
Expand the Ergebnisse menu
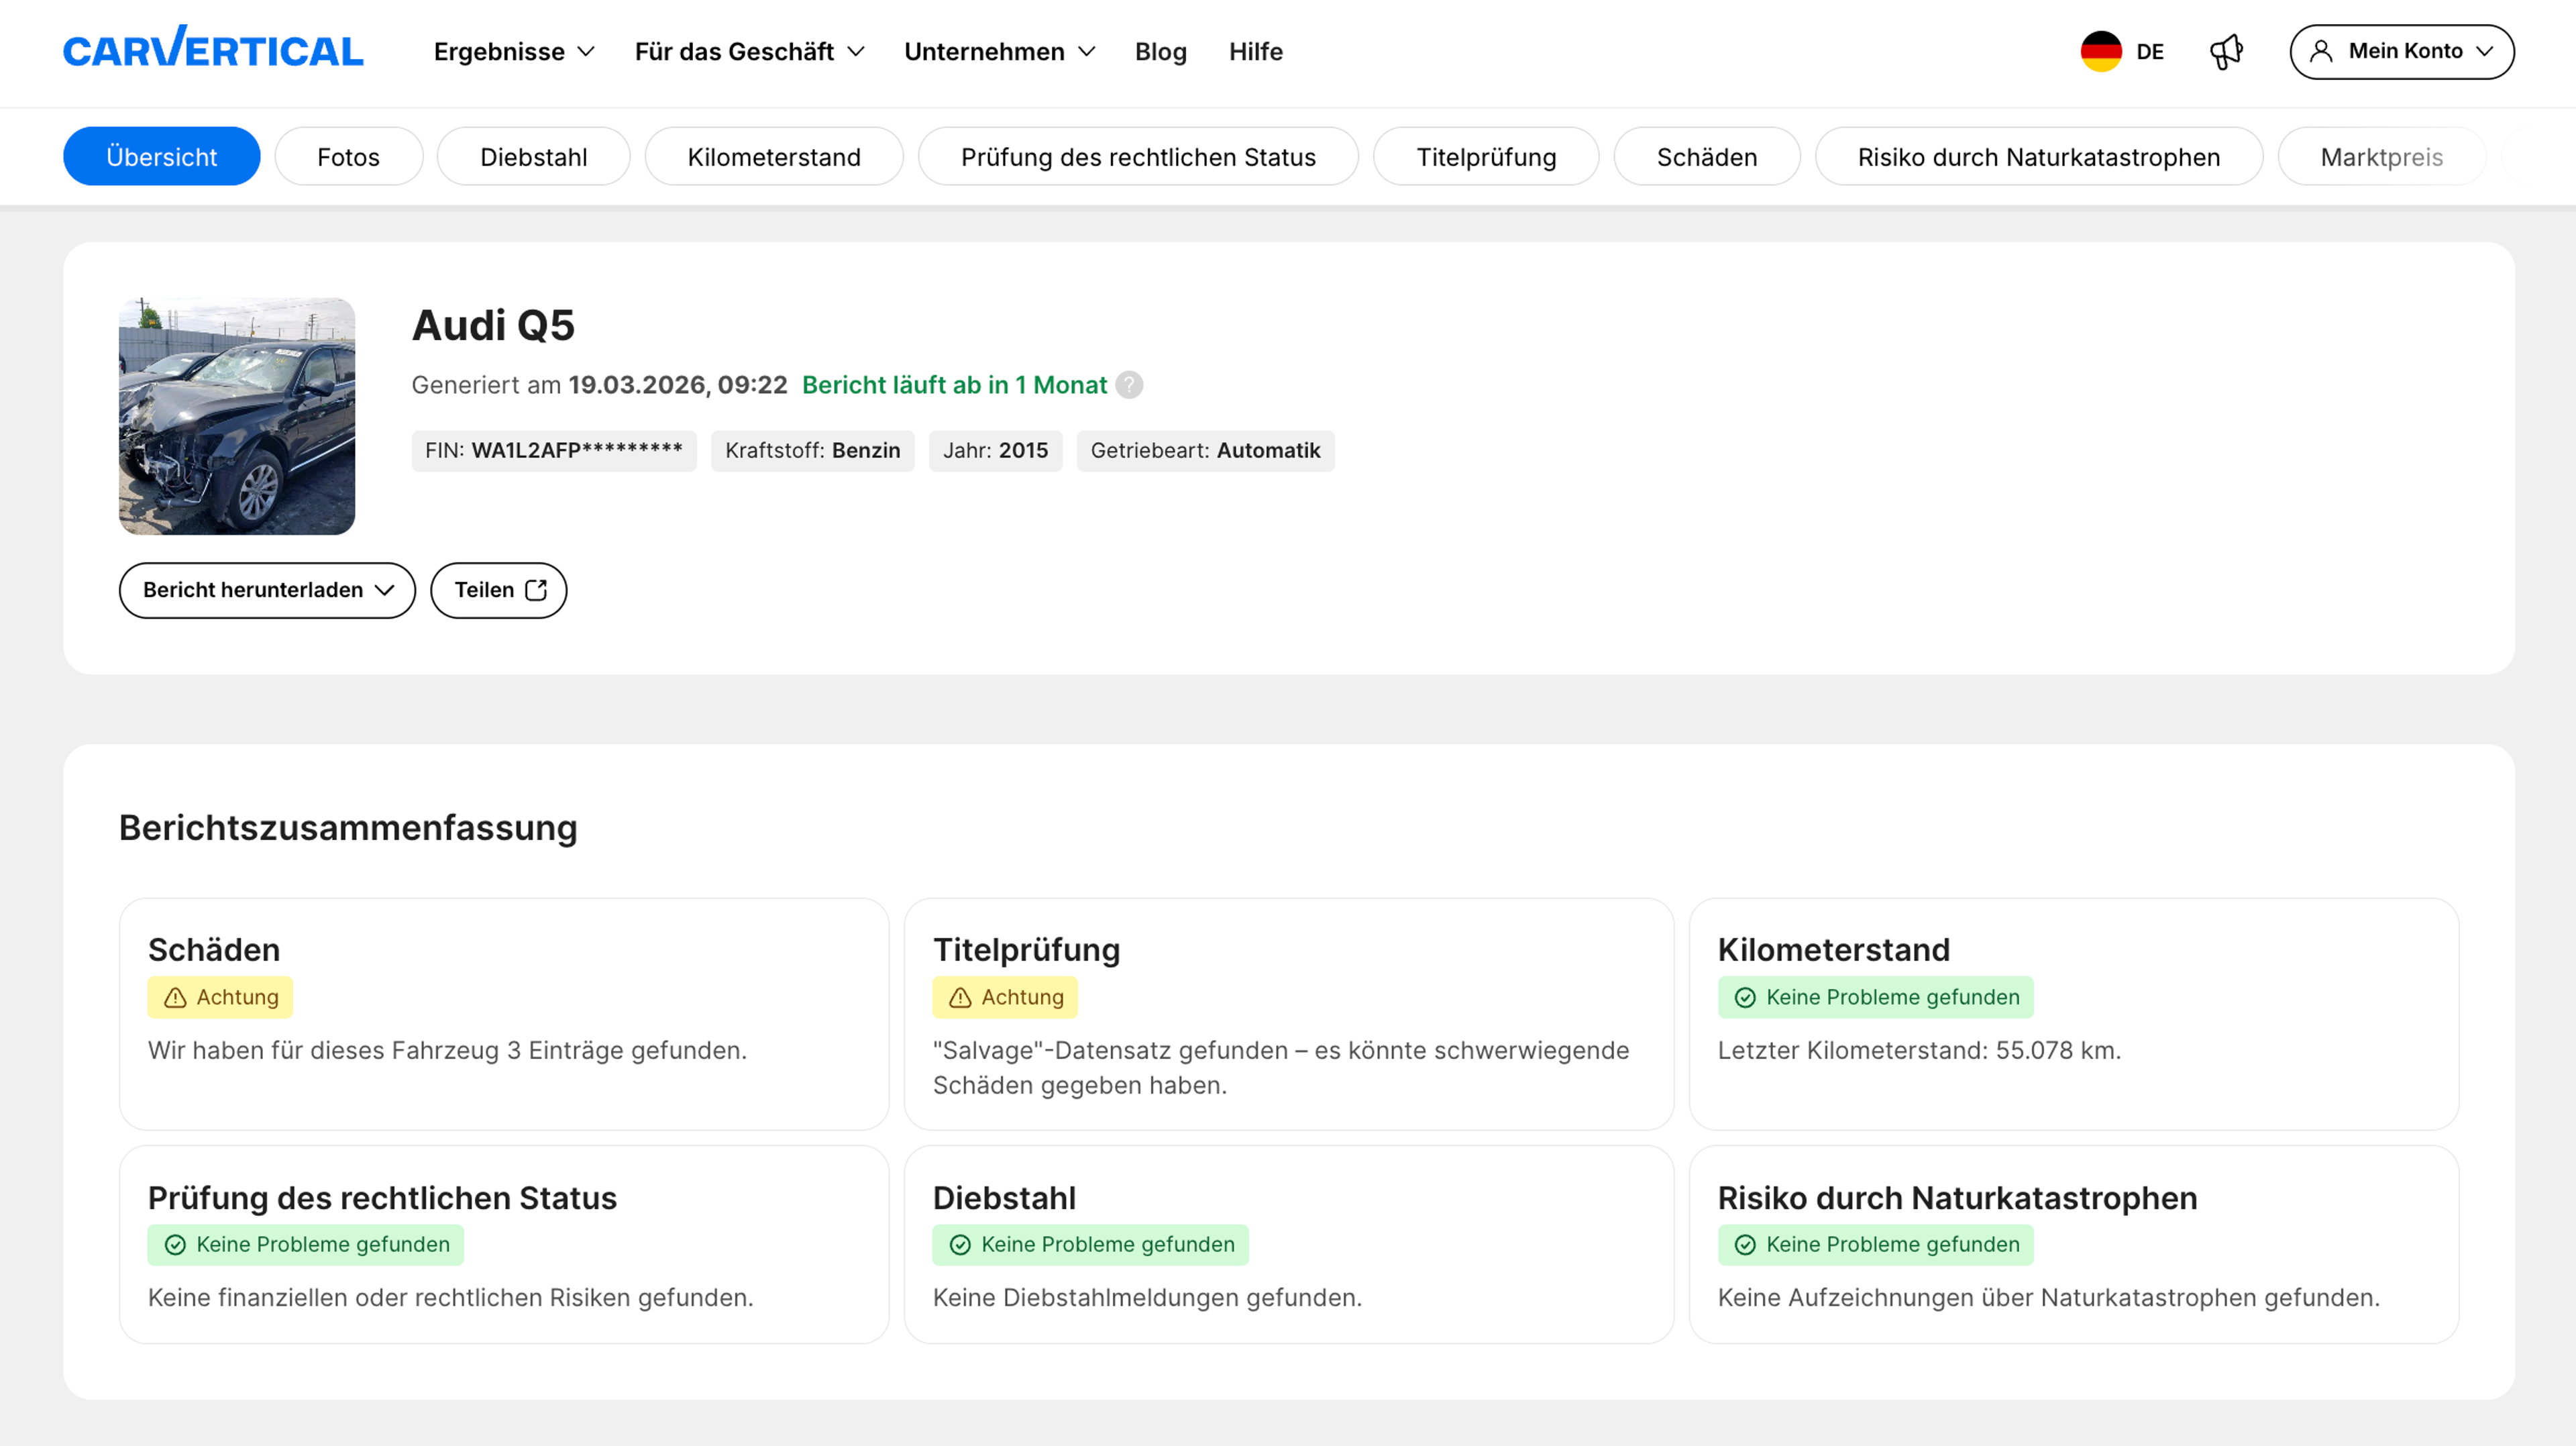click(x=514, y=51)
